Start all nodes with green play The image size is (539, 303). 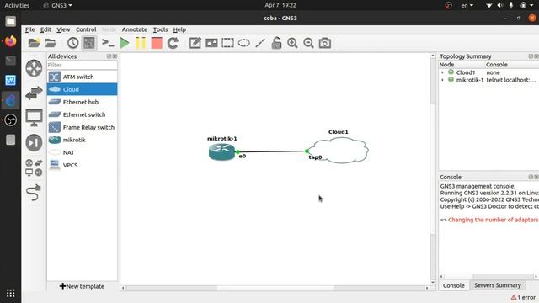point(125,43)
